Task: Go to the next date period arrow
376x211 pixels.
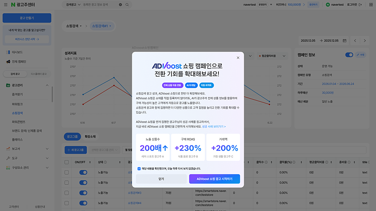Action: pos(365,41)
